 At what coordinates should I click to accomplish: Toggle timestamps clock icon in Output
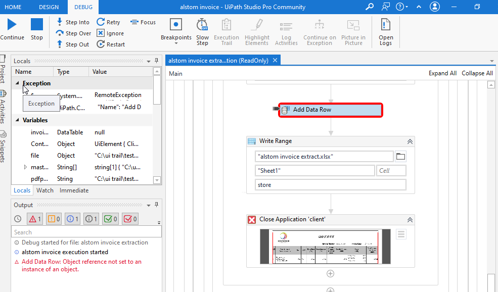tap(18, 219)
